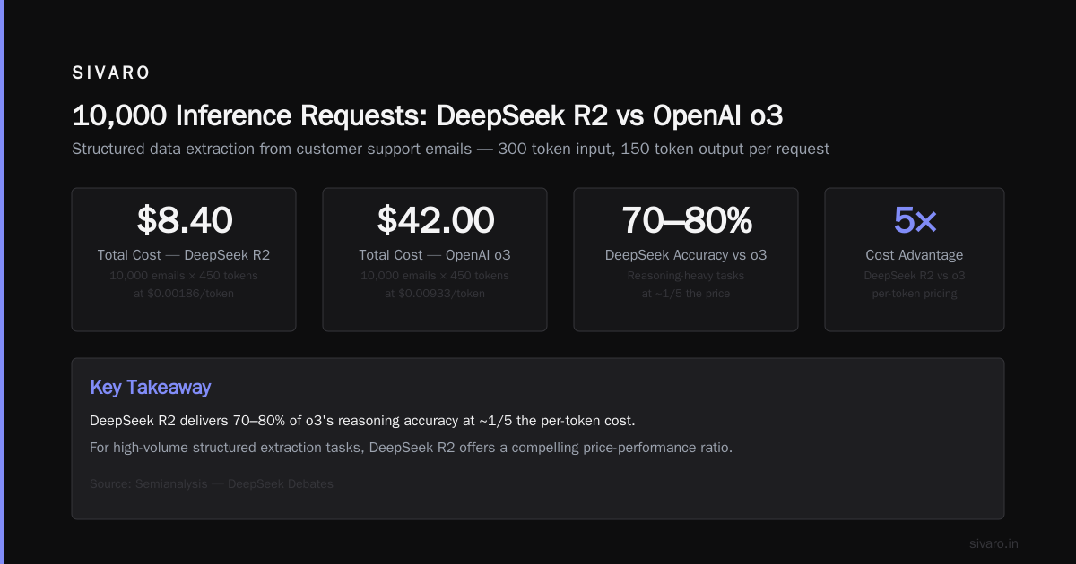1076x564 pixels.
Task: Click the $0.00933/token pricing note
Action: 435,293
